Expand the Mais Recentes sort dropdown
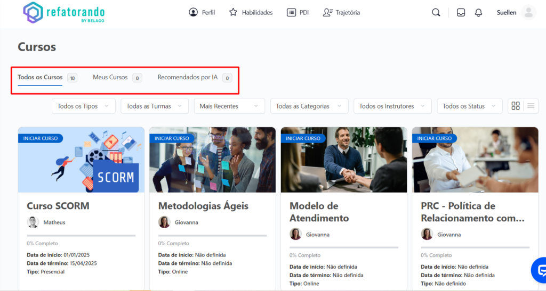 [229, 106]
